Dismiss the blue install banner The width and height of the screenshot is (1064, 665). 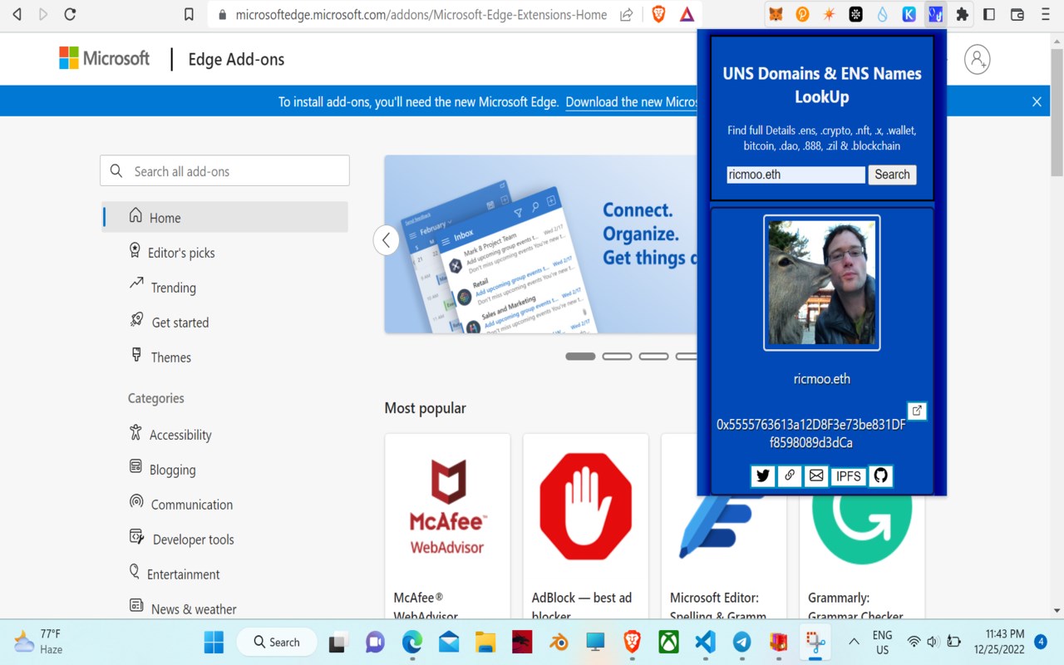click(x=1037, y=101)
